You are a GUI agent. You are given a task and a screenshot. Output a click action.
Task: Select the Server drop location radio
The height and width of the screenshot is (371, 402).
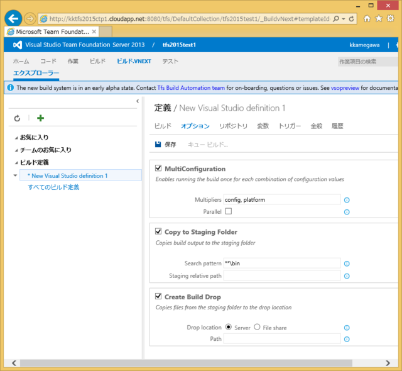pyautogui.click(x=228, y=327)
